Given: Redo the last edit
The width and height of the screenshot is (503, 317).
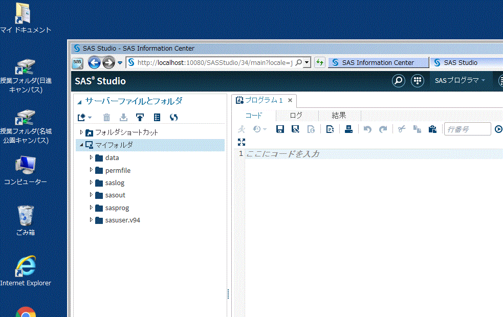Looking at the screenshot, I should (383, 129).
